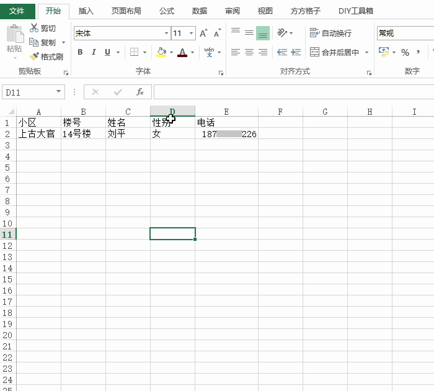This screenshot has width=434, height=391.
Task: Click the wén phonetic guide icon
Action: coord(210,52)
